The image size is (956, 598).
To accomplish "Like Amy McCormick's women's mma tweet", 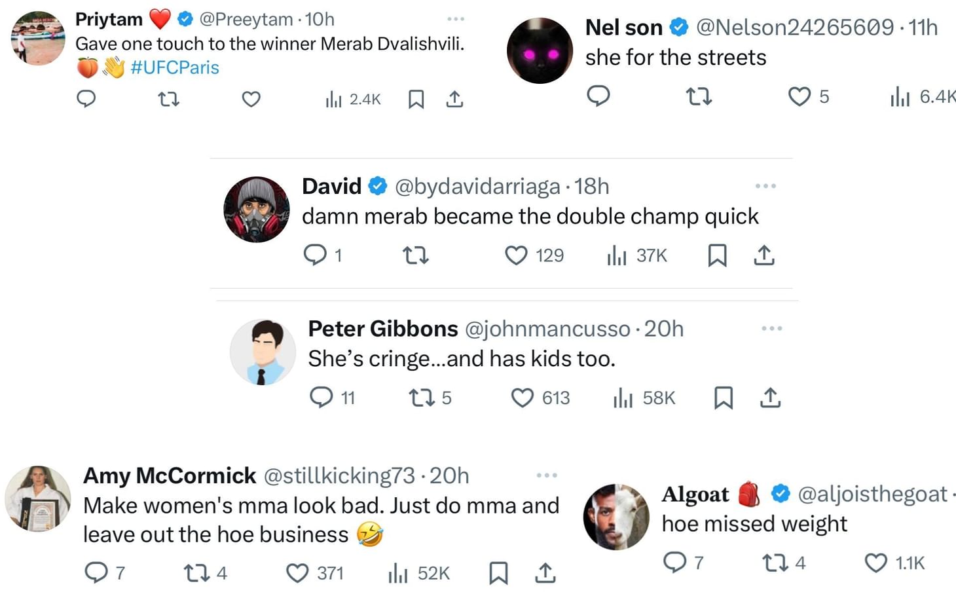I will [297, 573].
